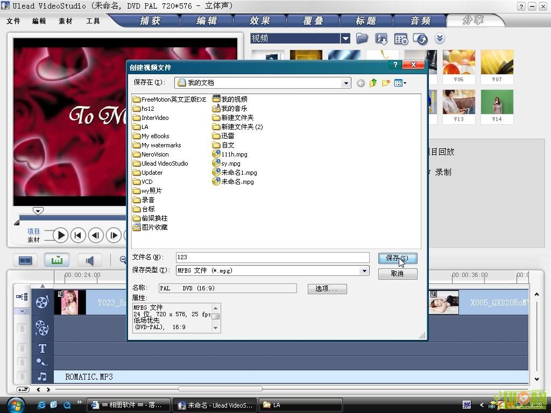Open the dialog help question button
Image resolution: width=551 pixels, height=413 pixels.
tap(395, 65)
